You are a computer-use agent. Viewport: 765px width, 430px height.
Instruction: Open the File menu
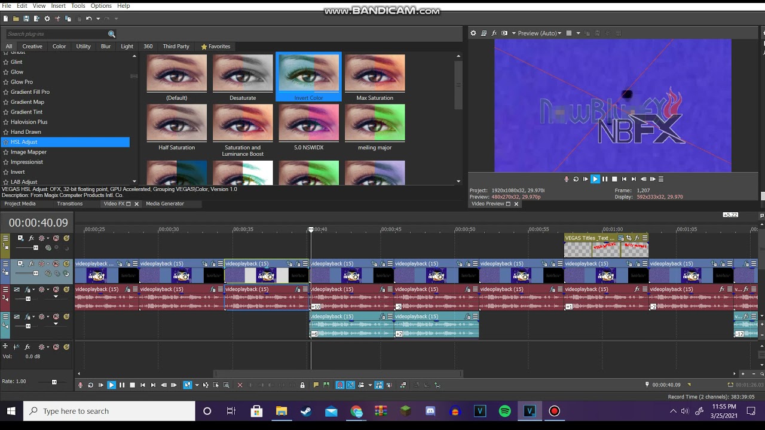pyautogui.click(x=7, y=5)
